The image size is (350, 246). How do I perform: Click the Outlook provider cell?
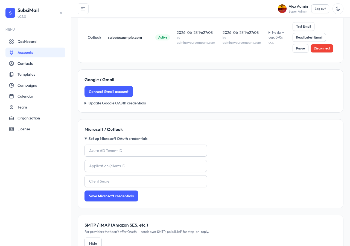95,37
